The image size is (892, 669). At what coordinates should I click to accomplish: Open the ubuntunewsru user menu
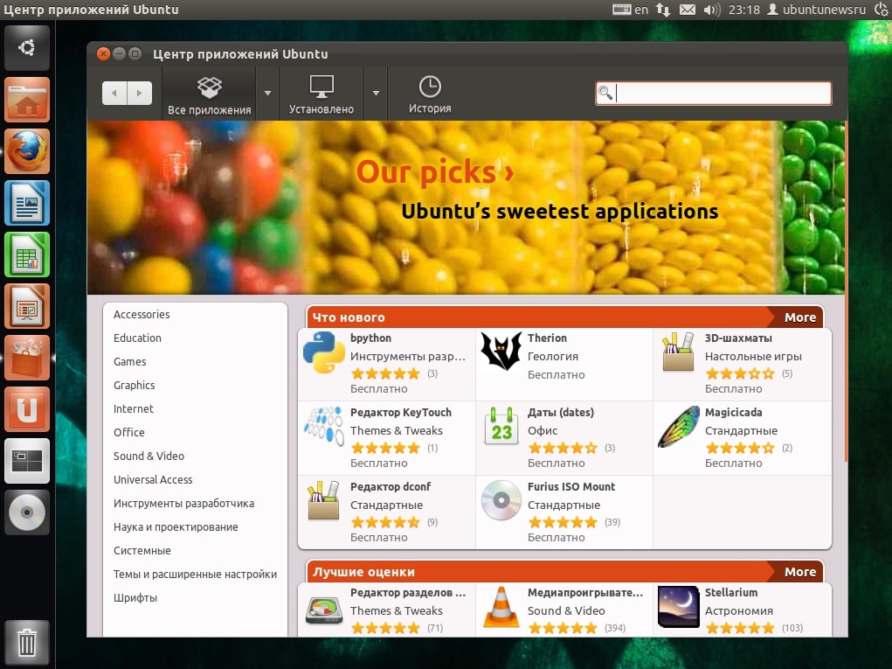(x=816, y=10)
